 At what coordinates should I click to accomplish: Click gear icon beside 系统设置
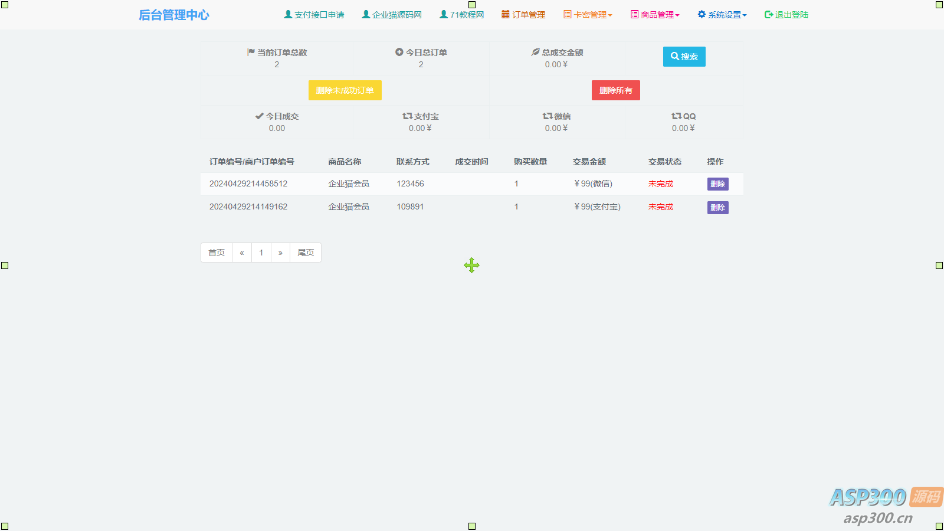(x=702, y=14)
